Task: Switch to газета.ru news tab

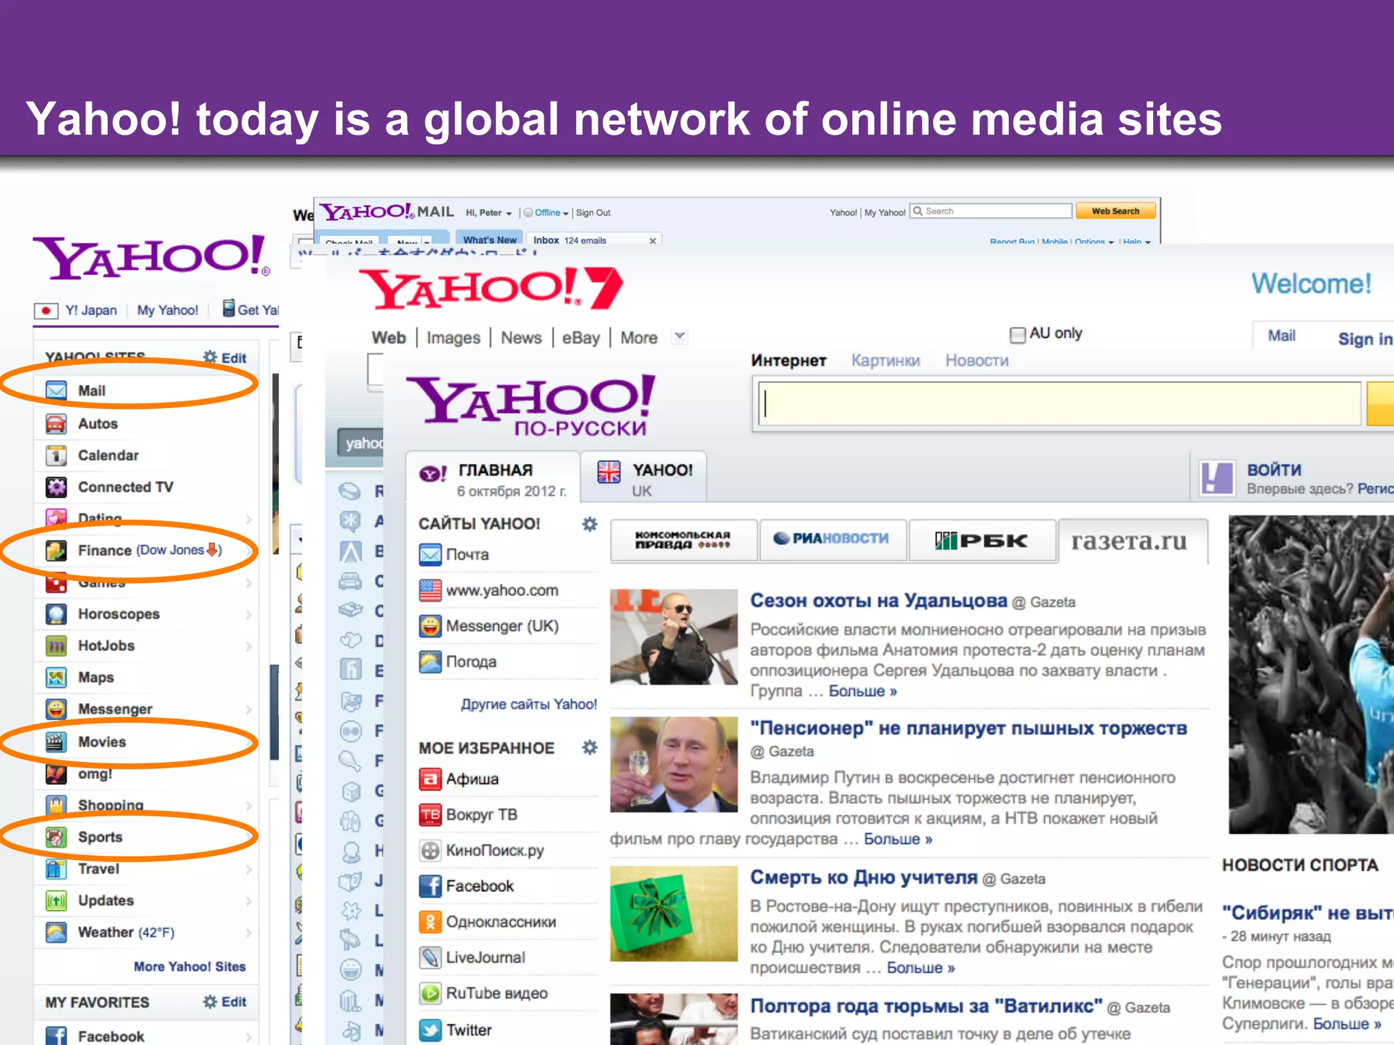Action: 1133,541
